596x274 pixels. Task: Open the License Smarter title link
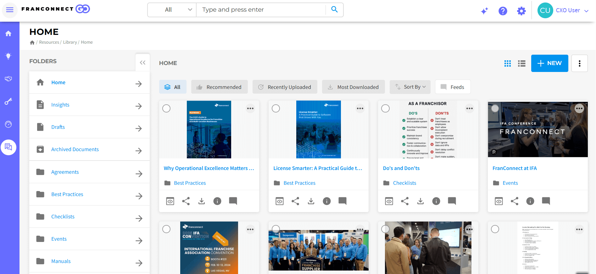tap(318, 168)
